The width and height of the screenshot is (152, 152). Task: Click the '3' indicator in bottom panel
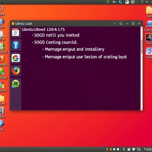107,149
